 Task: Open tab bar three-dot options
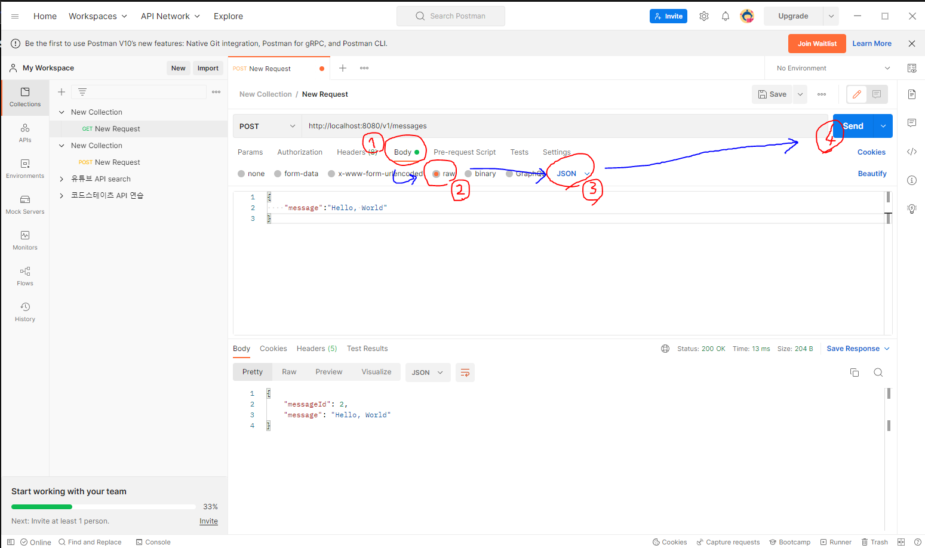click(x=364, y=68)
